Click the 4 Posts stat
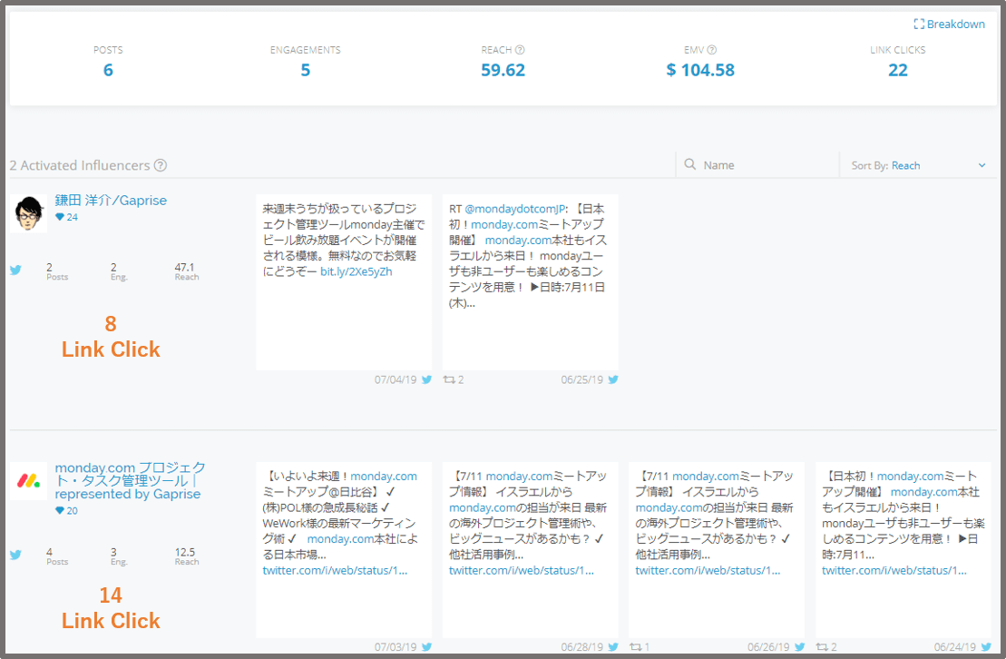1006x659 pixels. click(x=56, y=556)
